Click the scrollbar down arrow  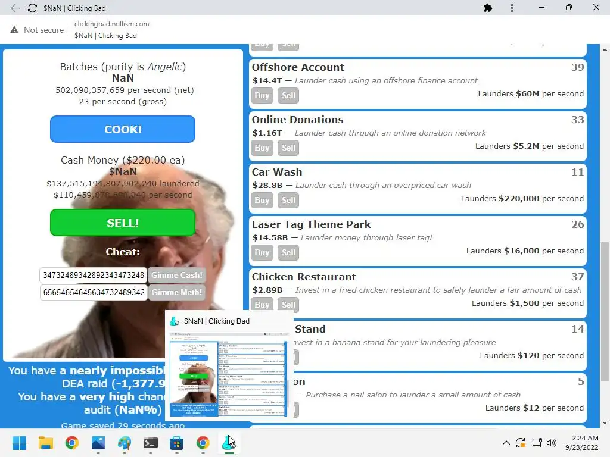[x=605, y=423]
